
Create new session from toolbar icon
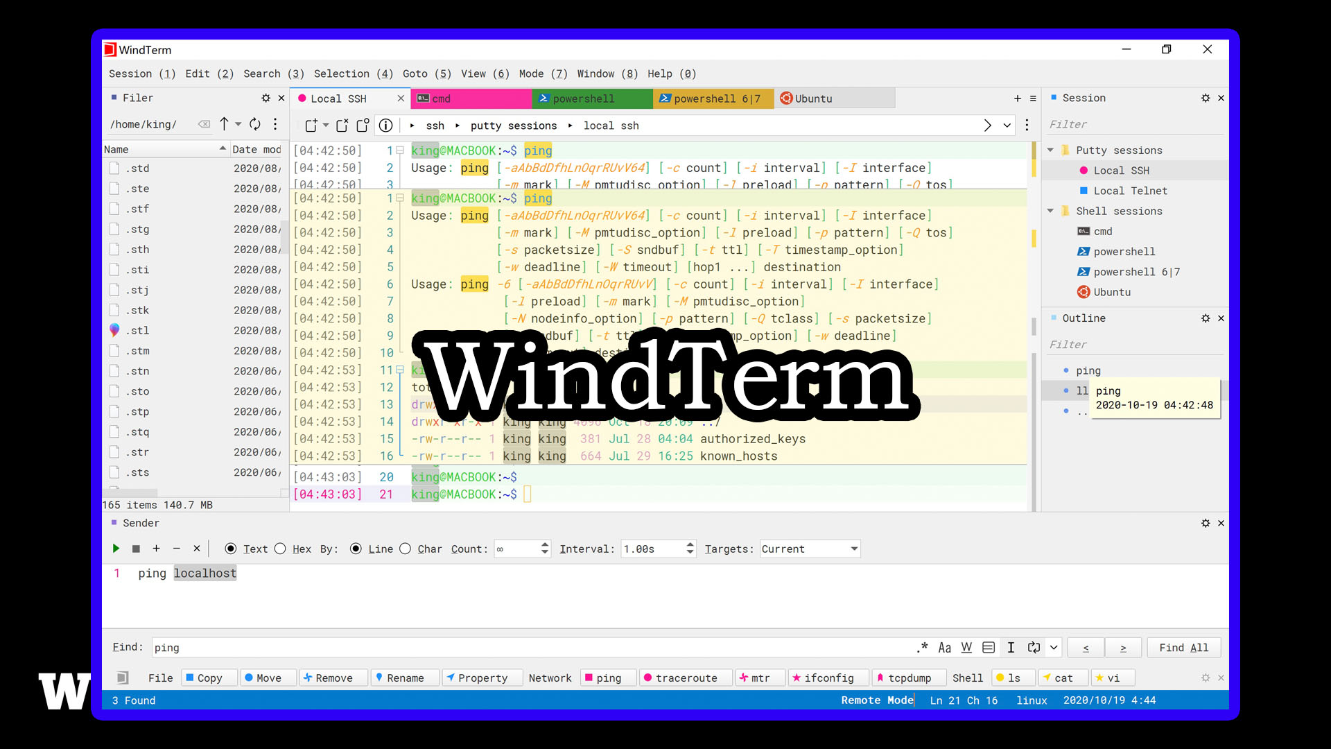click(311, 126)
